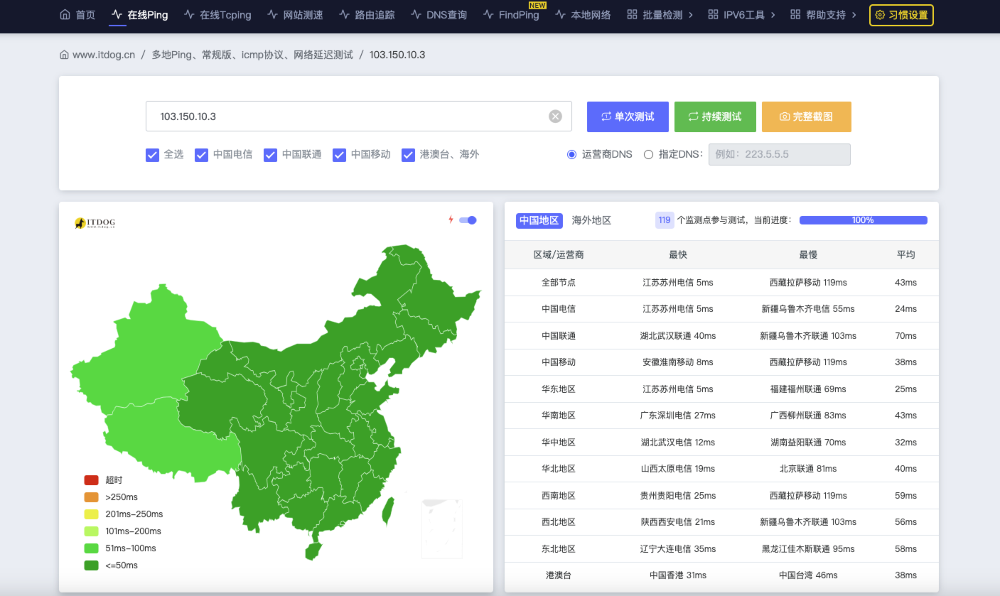Click the dark green <=50ms legend swatch

coord(91,565)
